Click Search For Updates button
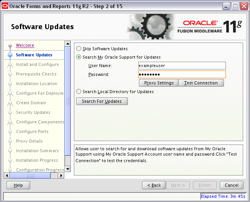 pyautogui.click(x=102, y=101)
